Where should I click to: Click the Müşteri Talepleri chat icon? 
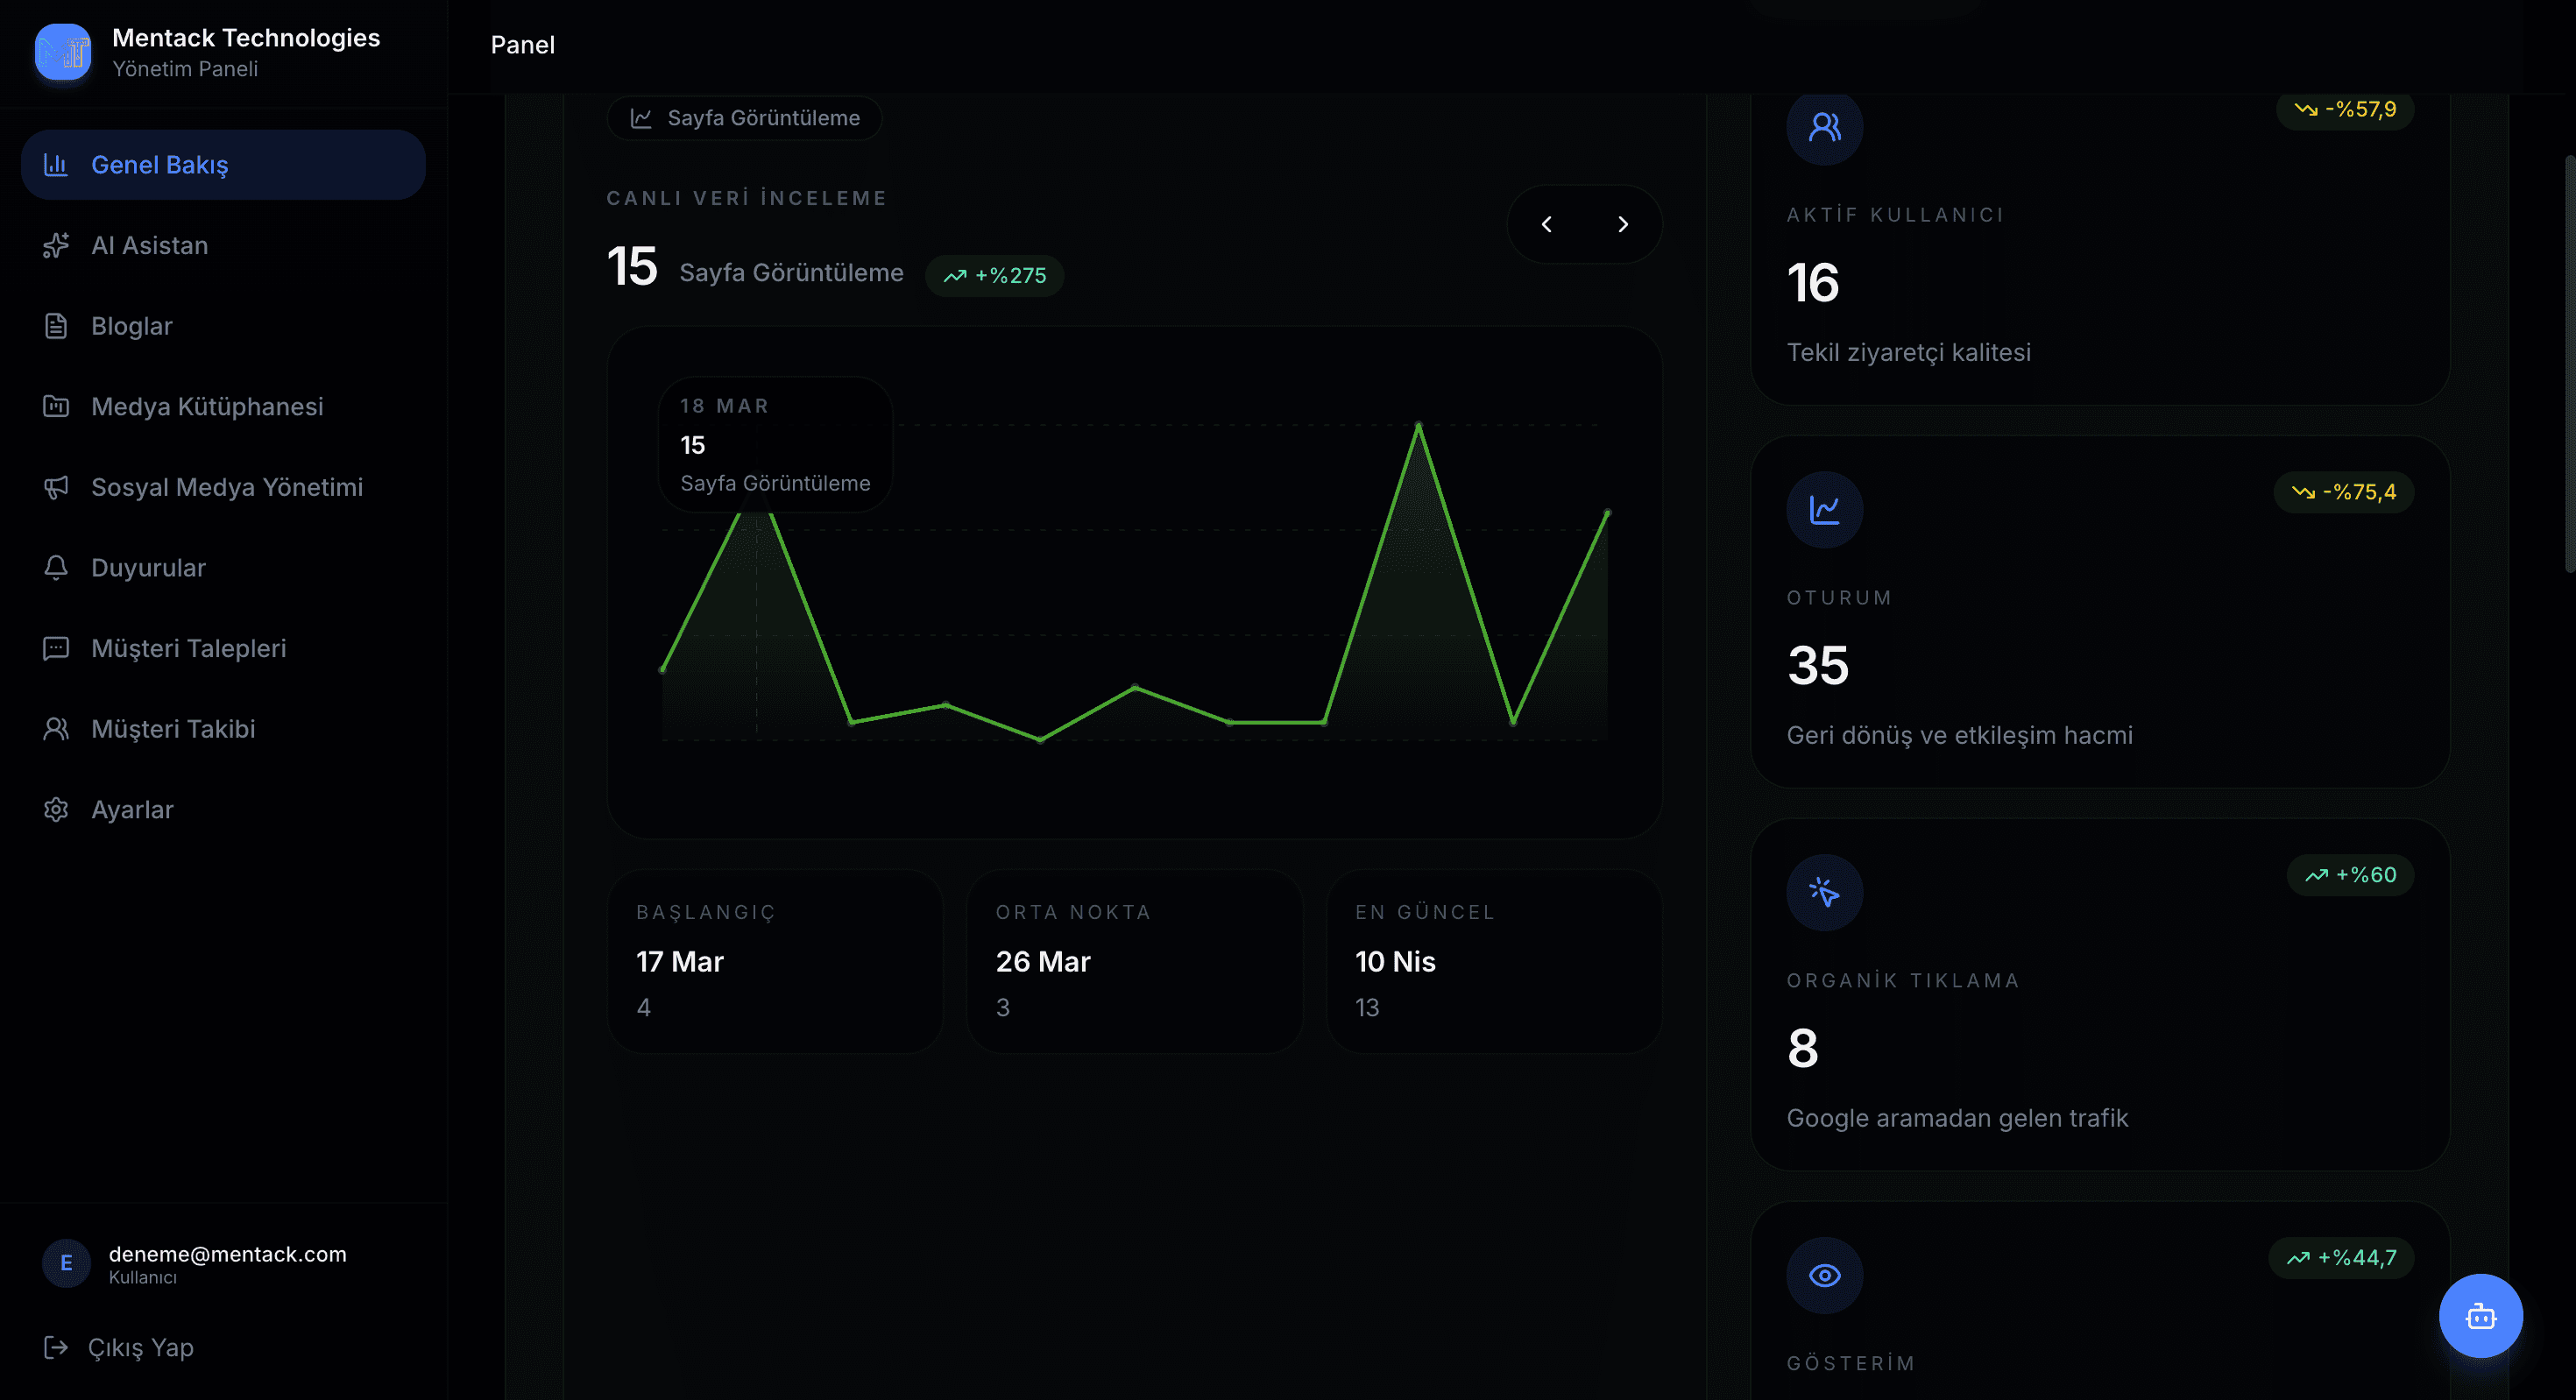point(56,648)
